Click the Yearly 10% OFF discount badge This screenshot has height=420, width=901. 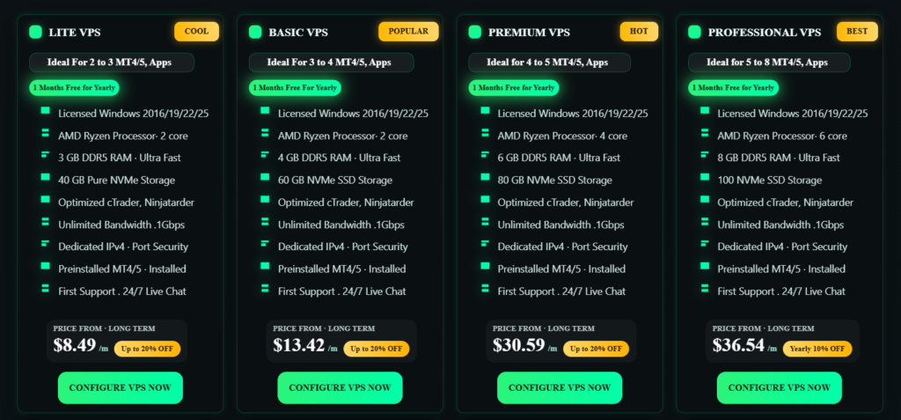click(x=817, y=349)
